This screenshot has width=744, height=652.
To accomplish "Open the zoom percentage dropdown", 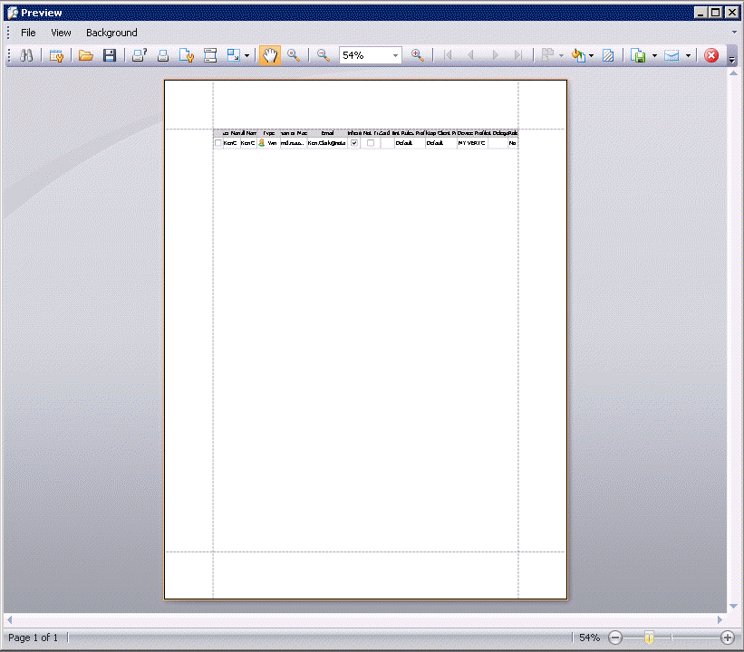I will tap(397, 55).
